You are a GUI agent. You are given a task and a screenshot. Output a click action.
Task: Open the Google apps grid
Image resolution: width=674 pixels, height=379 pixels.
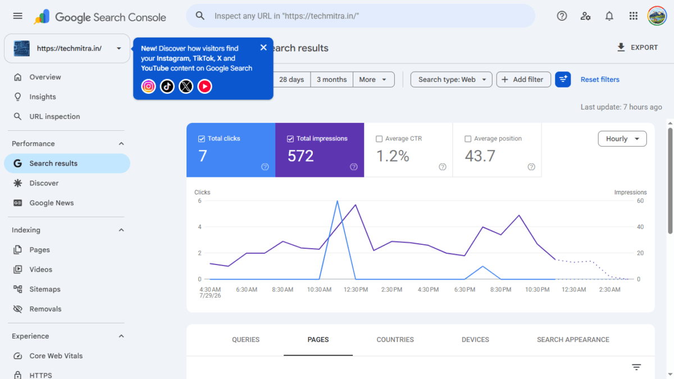(x=634, y=16)
